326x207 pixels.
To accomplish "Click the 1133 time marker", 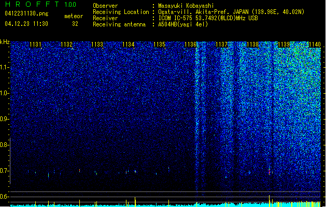I will click(97, 45).
